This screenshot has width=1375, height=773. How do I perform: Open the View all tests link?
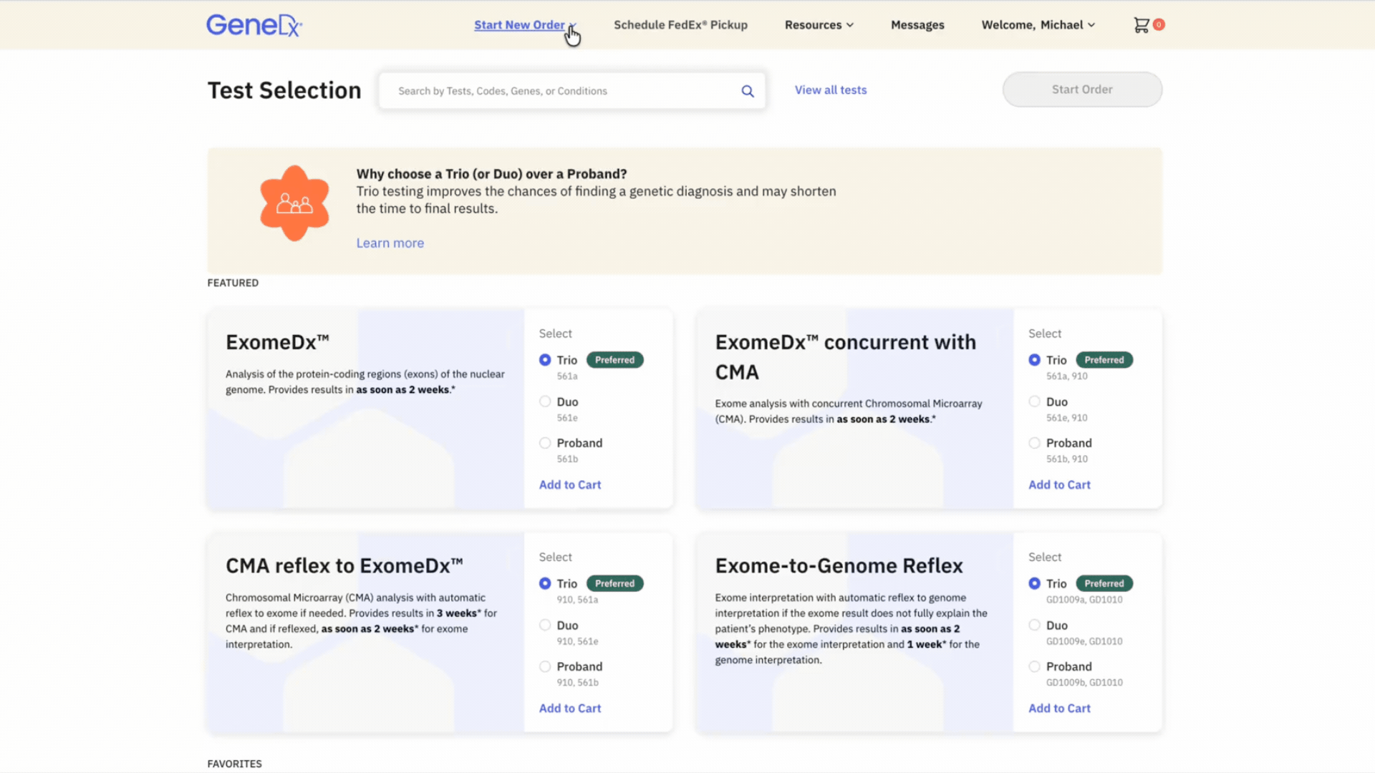tap(831, 90)
